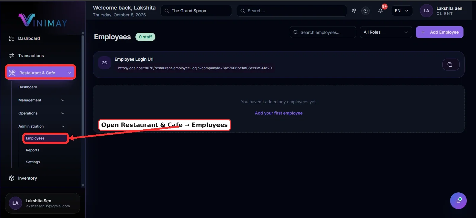Open the settings gear icon in header
Viewport: 476px width, 218px height.
pyautogui.click(x=354, y=11)
